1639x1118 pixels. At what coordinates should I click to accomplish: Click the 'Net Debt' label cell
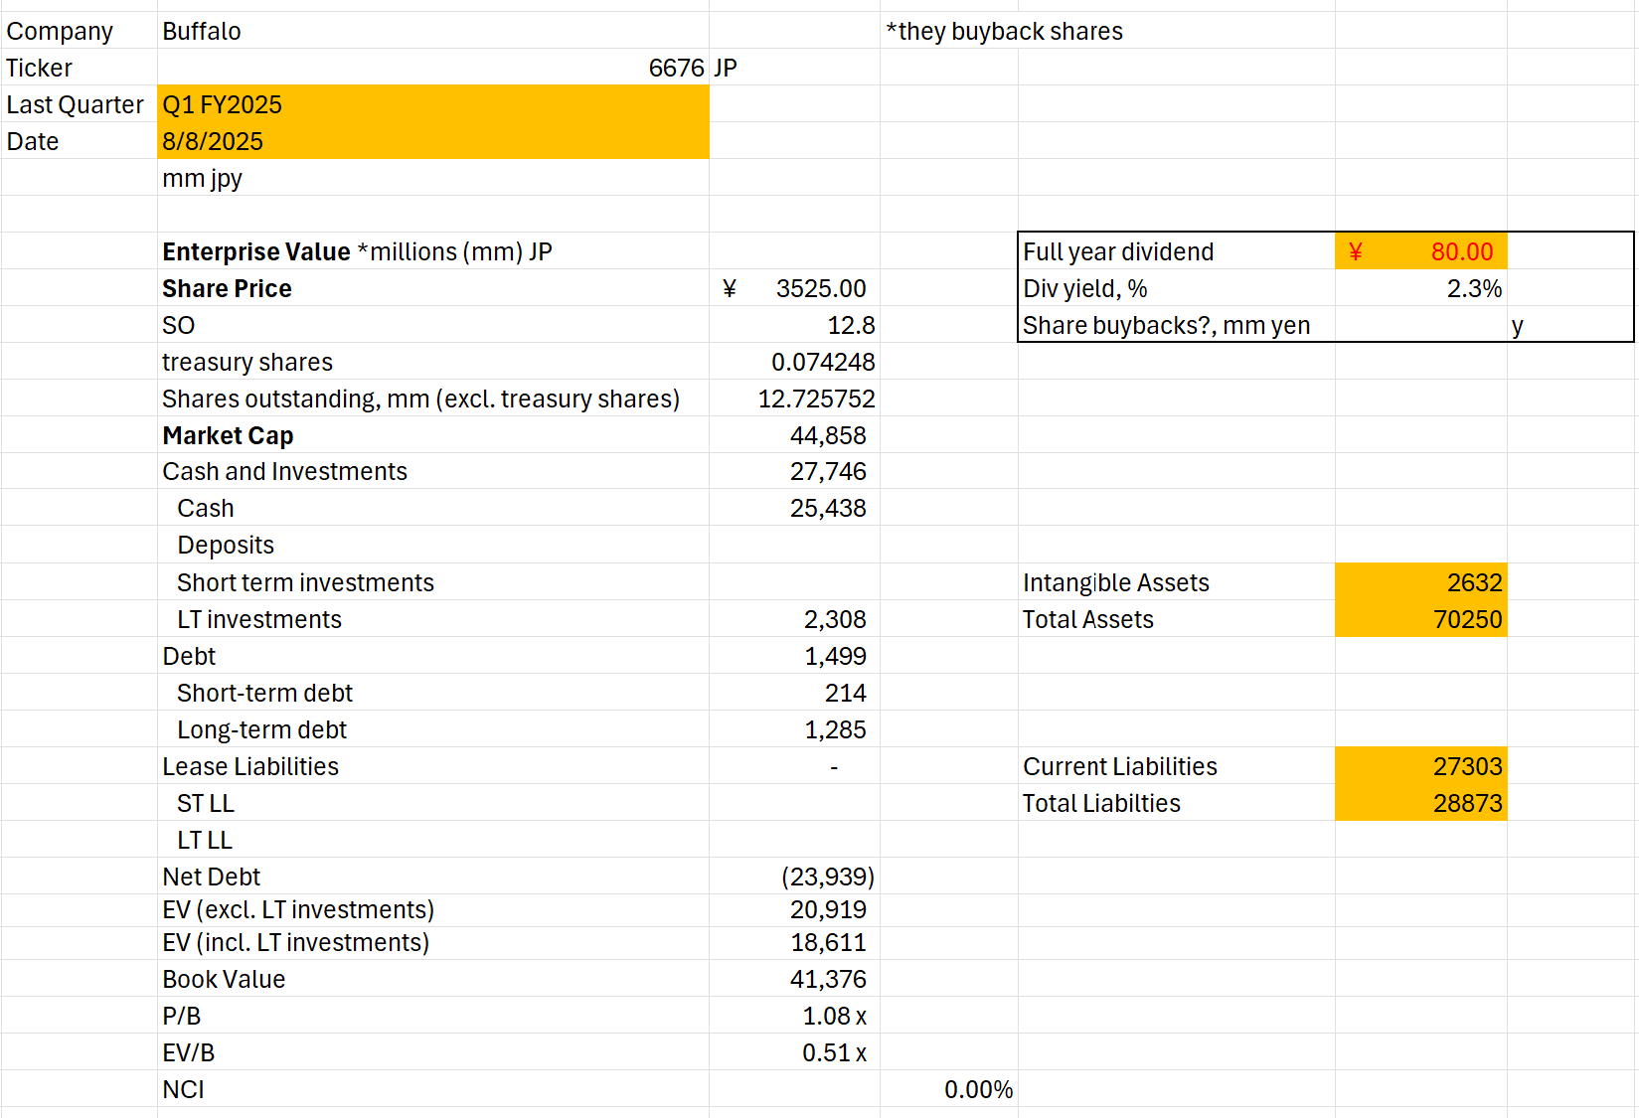coord(432,877)
